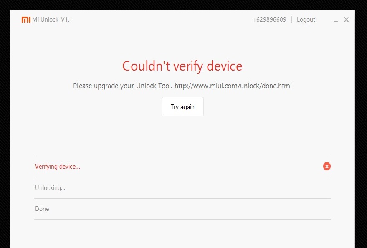Image resolution: width=367 pixels, height=248 pixels.
Task: Click account ID 1629896609
Action: coord(270,20)
